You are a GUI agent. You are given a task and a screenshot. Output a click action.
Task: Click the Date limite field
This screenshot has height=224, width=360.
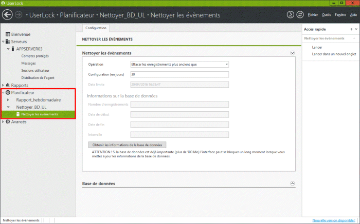(179, 85)
